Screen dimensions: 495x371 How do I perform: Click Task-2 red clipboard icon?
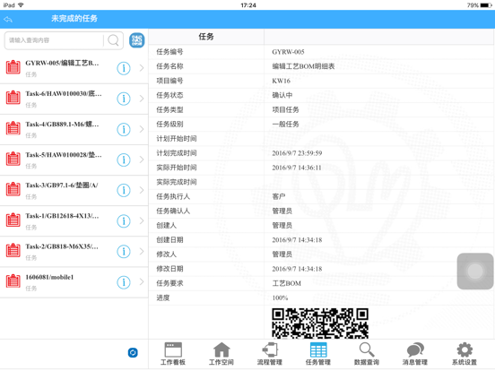pyautogui.click(x=13, y=250)
